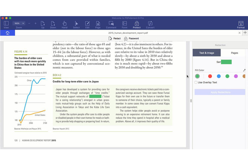Open the Convert tool
248x165 pixels.
point(150,25)
